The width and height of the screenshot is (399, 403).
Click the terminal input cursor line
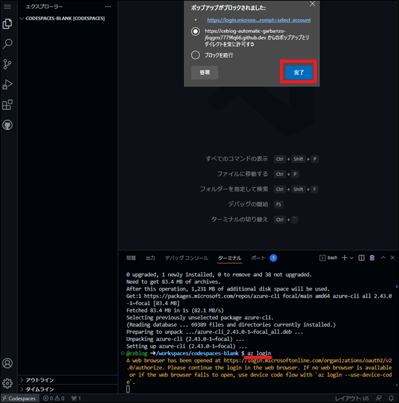tap(128, 389)
